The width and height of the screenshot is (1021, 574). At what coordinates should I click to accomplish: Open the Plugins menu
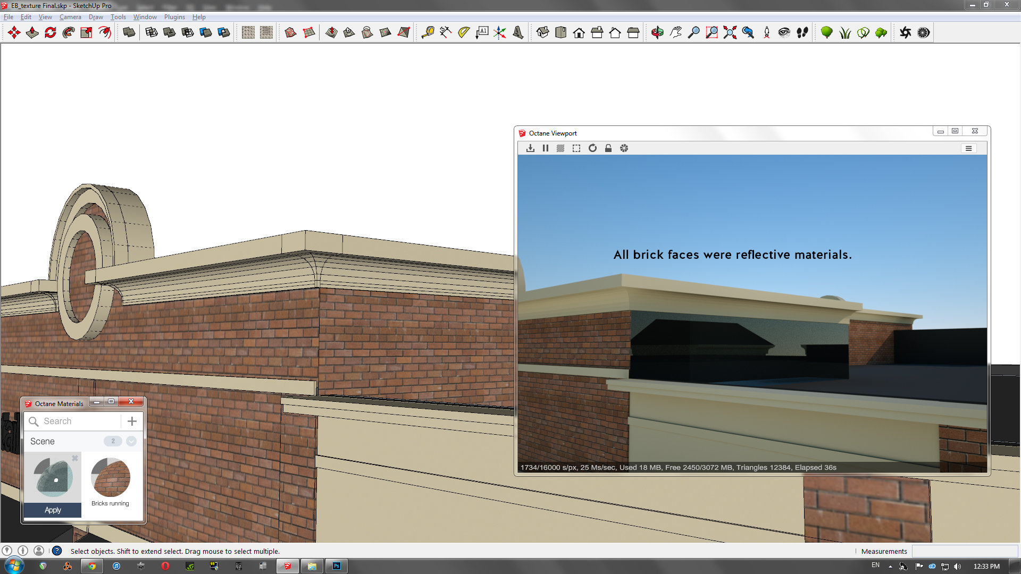(x=174, y=17)
